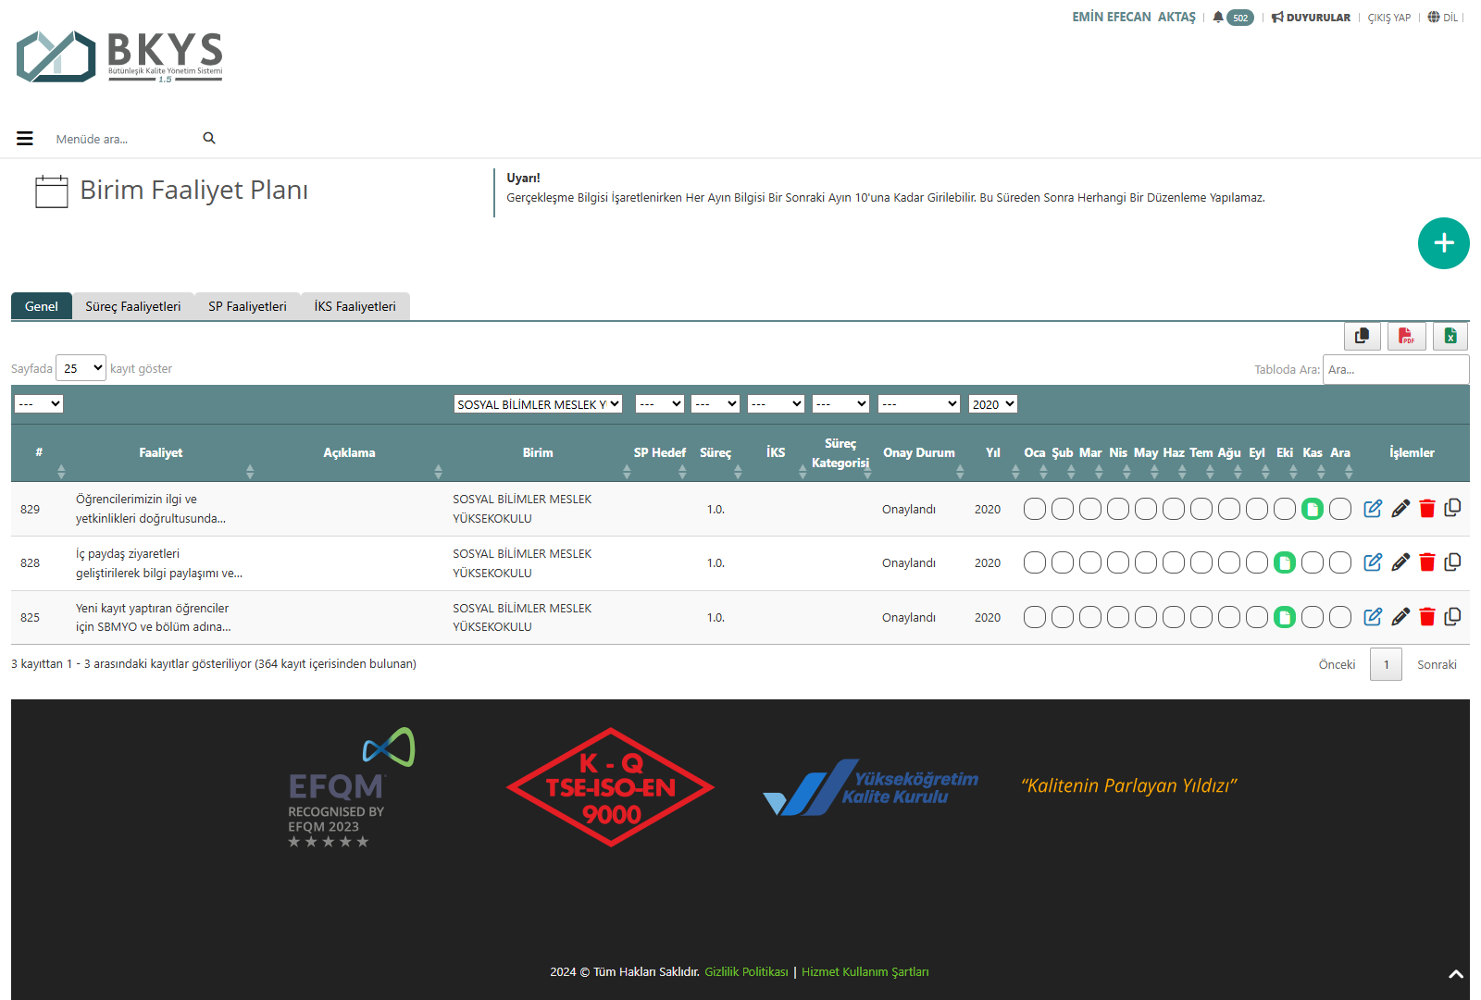1481x1000 pixels.
Task: Open the hamburger menu icon
Action: coord(25,139)
